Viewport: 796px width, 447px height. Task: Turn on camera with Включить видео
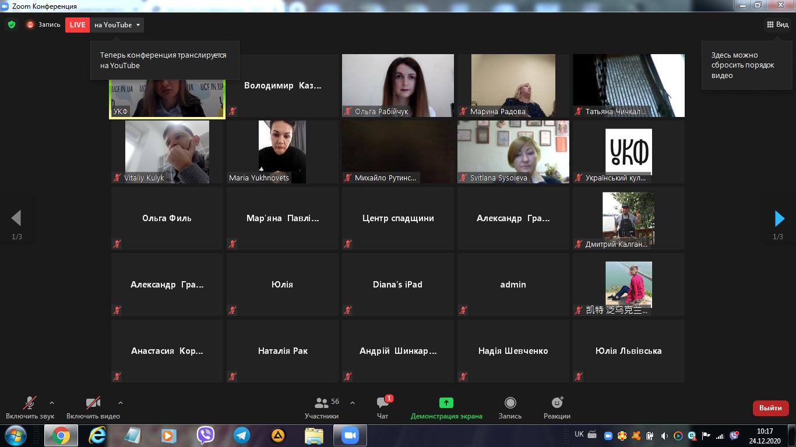click(93, 403)
